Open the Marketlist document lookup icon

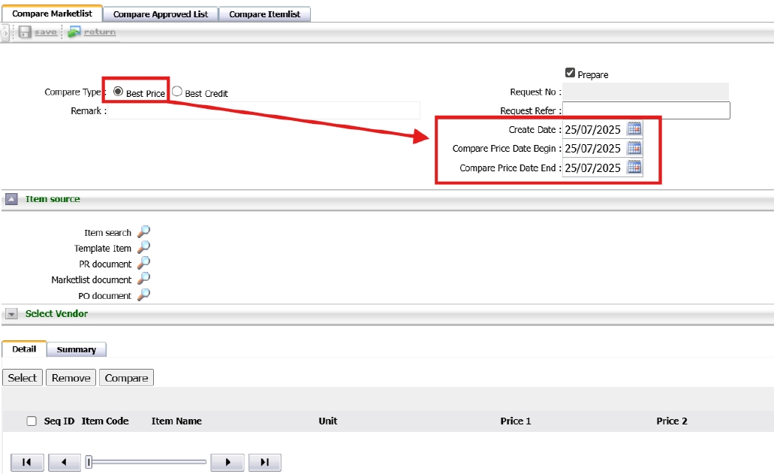click(x=143, y=279)
